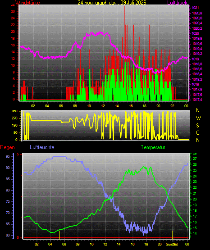Image resolution: width=210 pixels, height=250 pixels.
Task: Click the 12 hour tick on wind chart
Action: (103, 106)
